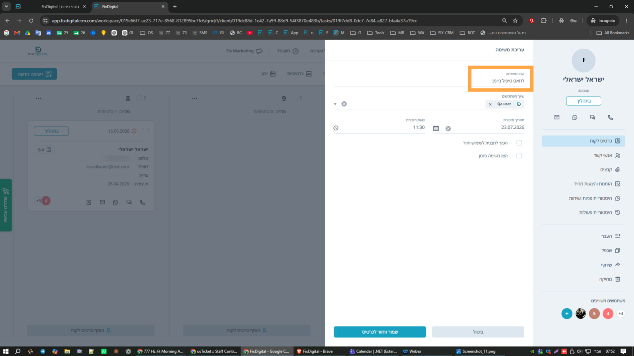Click the שמור וחזור לכרטיס save button
The height and width of the screenshot is (356, 634).
point(380,332)
